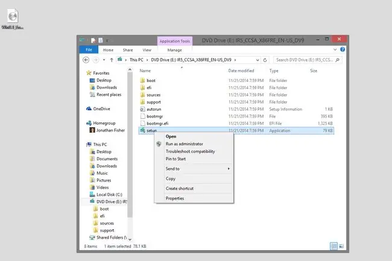Expand the ribbon with chevron
This screenshot has width=392, height=261.
coord(335,49)
